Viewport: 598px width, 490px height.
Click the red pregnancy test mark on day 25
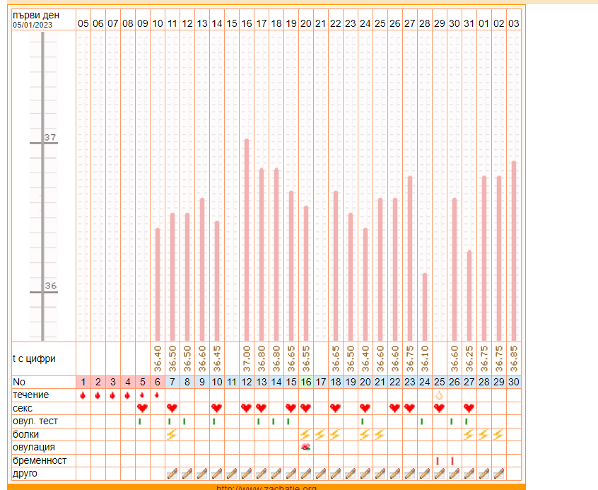438,460
